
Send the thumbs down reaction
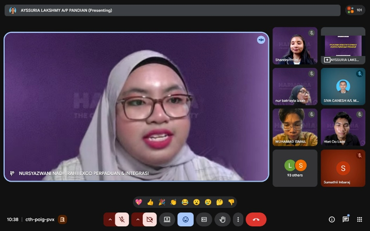231,202
